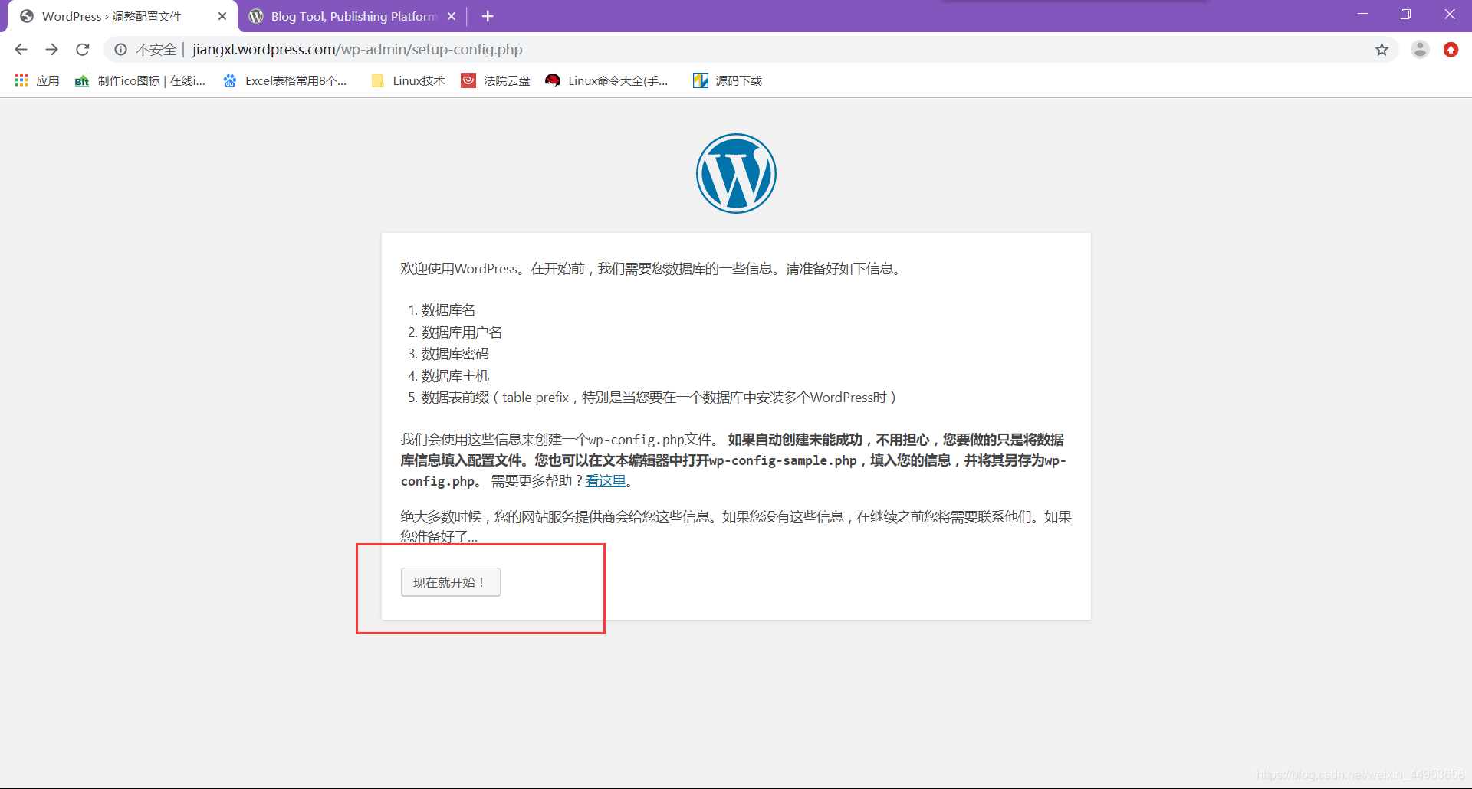Open the Linux技术 bookmark folder

click(408, 80)
